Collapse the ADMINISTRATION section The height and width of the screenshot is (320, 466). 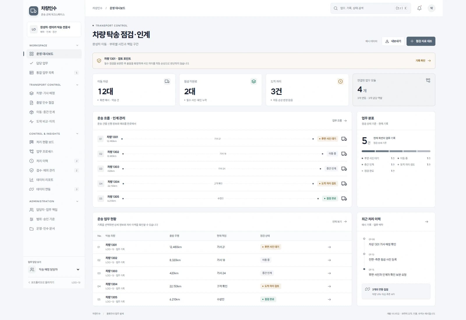pyautogui.click(x=77, y=201)
